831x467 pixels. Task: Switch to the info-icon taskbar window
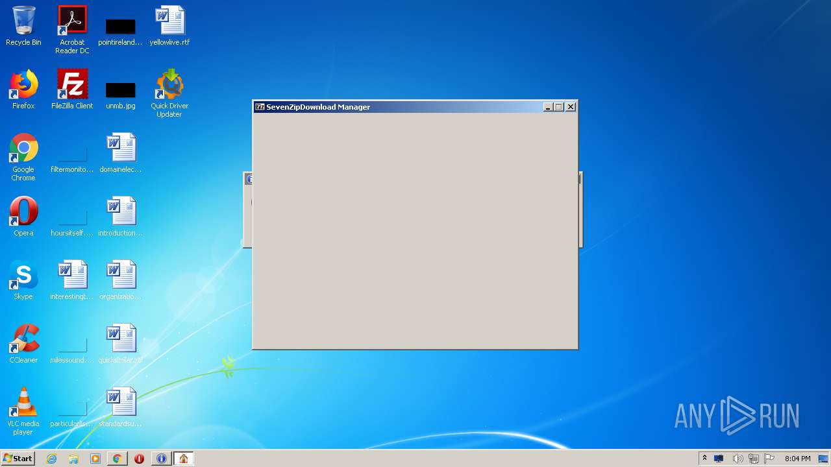click(x=162, y=459)
